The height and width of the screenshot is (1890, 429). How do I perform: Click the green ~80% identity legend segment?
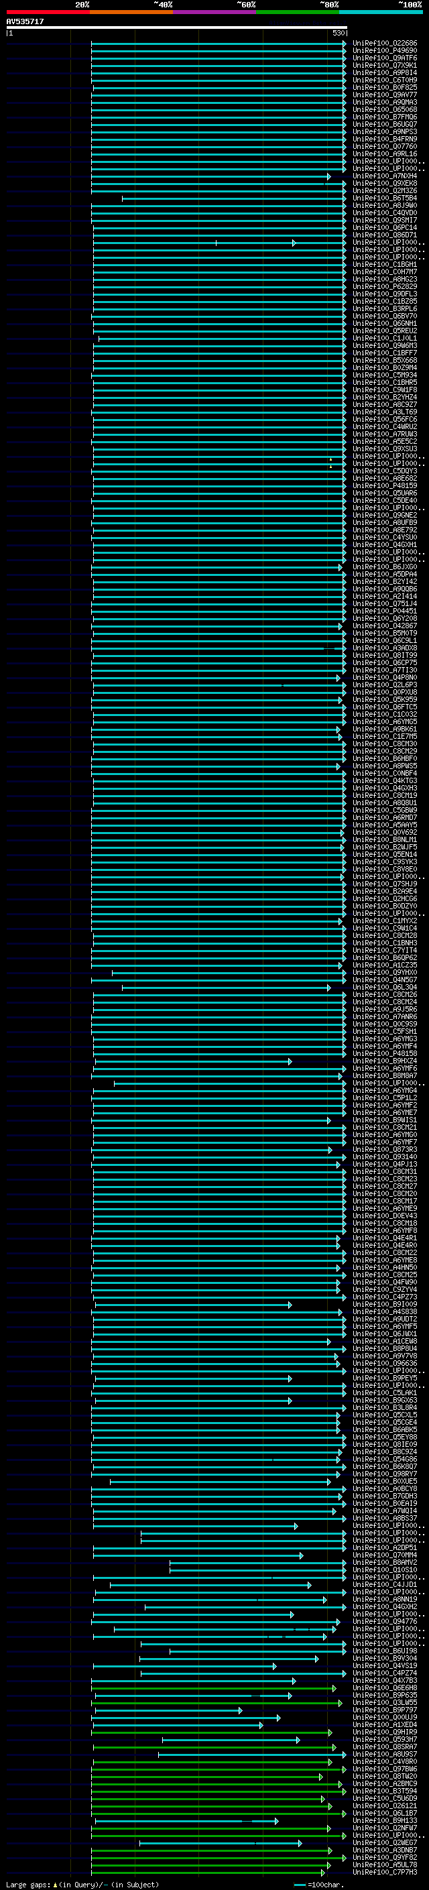298,12
